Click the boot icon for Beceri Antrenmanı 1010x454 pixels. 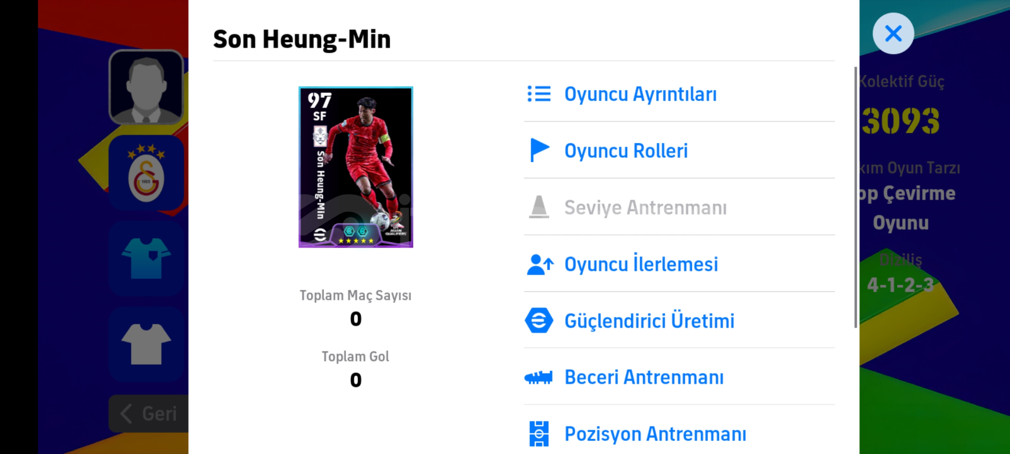pyautogui.click(x=538, y=377)
